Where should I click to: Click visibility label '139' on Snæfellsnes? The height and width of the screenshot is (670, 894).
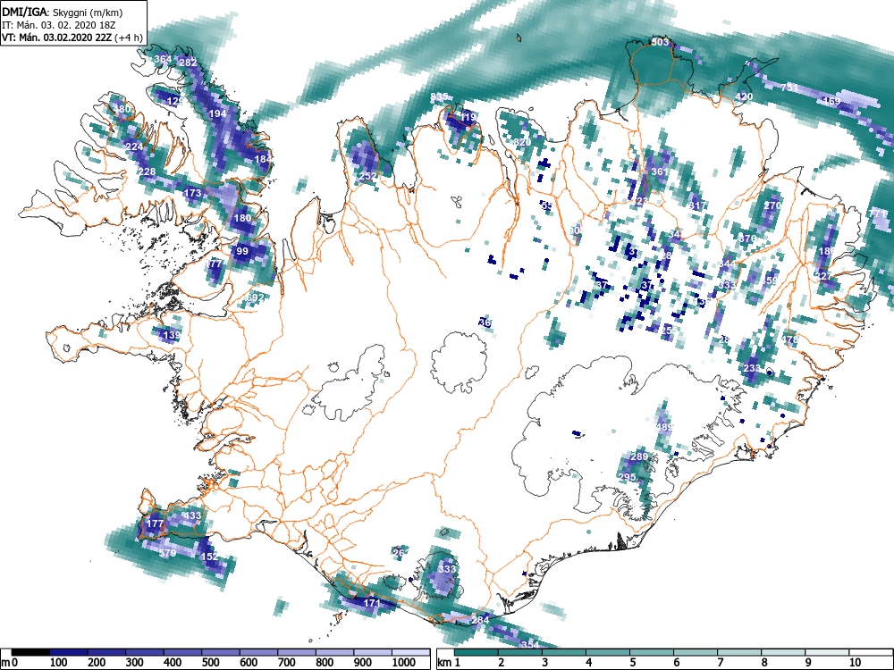172,335
